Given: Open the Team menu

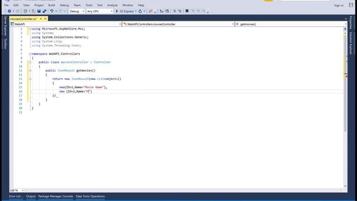Looking at the screenshot, I should 77,5.
